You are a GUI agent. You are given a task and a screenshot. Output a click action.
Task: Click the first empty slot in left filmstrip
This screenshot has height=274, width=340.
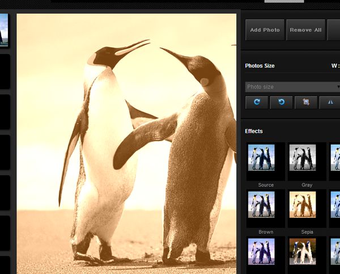point(4,71)
